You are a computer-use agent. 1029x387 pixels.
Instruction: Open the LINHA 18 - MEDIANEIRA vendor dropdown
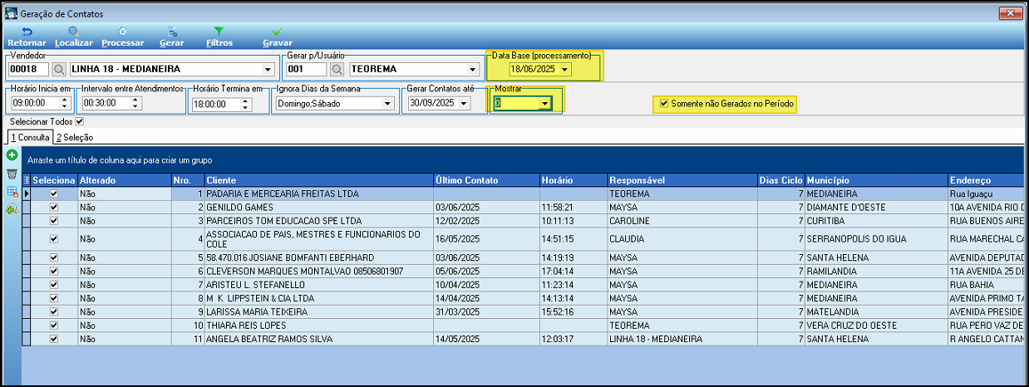pyautogui.click(x=267, y=70)
